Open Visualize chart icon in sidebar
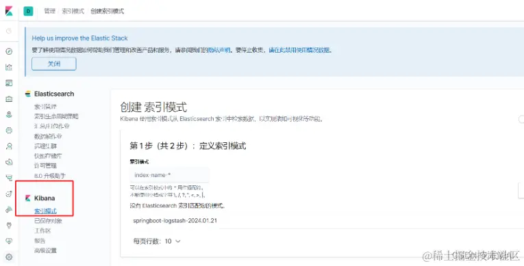524x266 pixels. [9, 67]
